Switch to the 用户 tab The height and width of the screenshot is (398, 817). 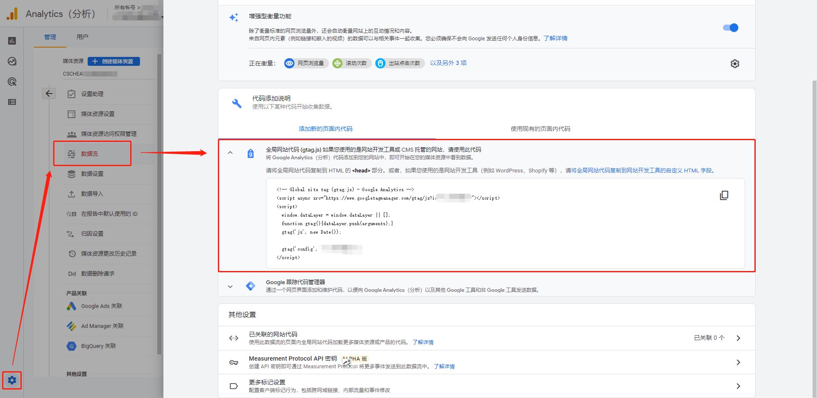pyautogui.click(x=83, y=37)
